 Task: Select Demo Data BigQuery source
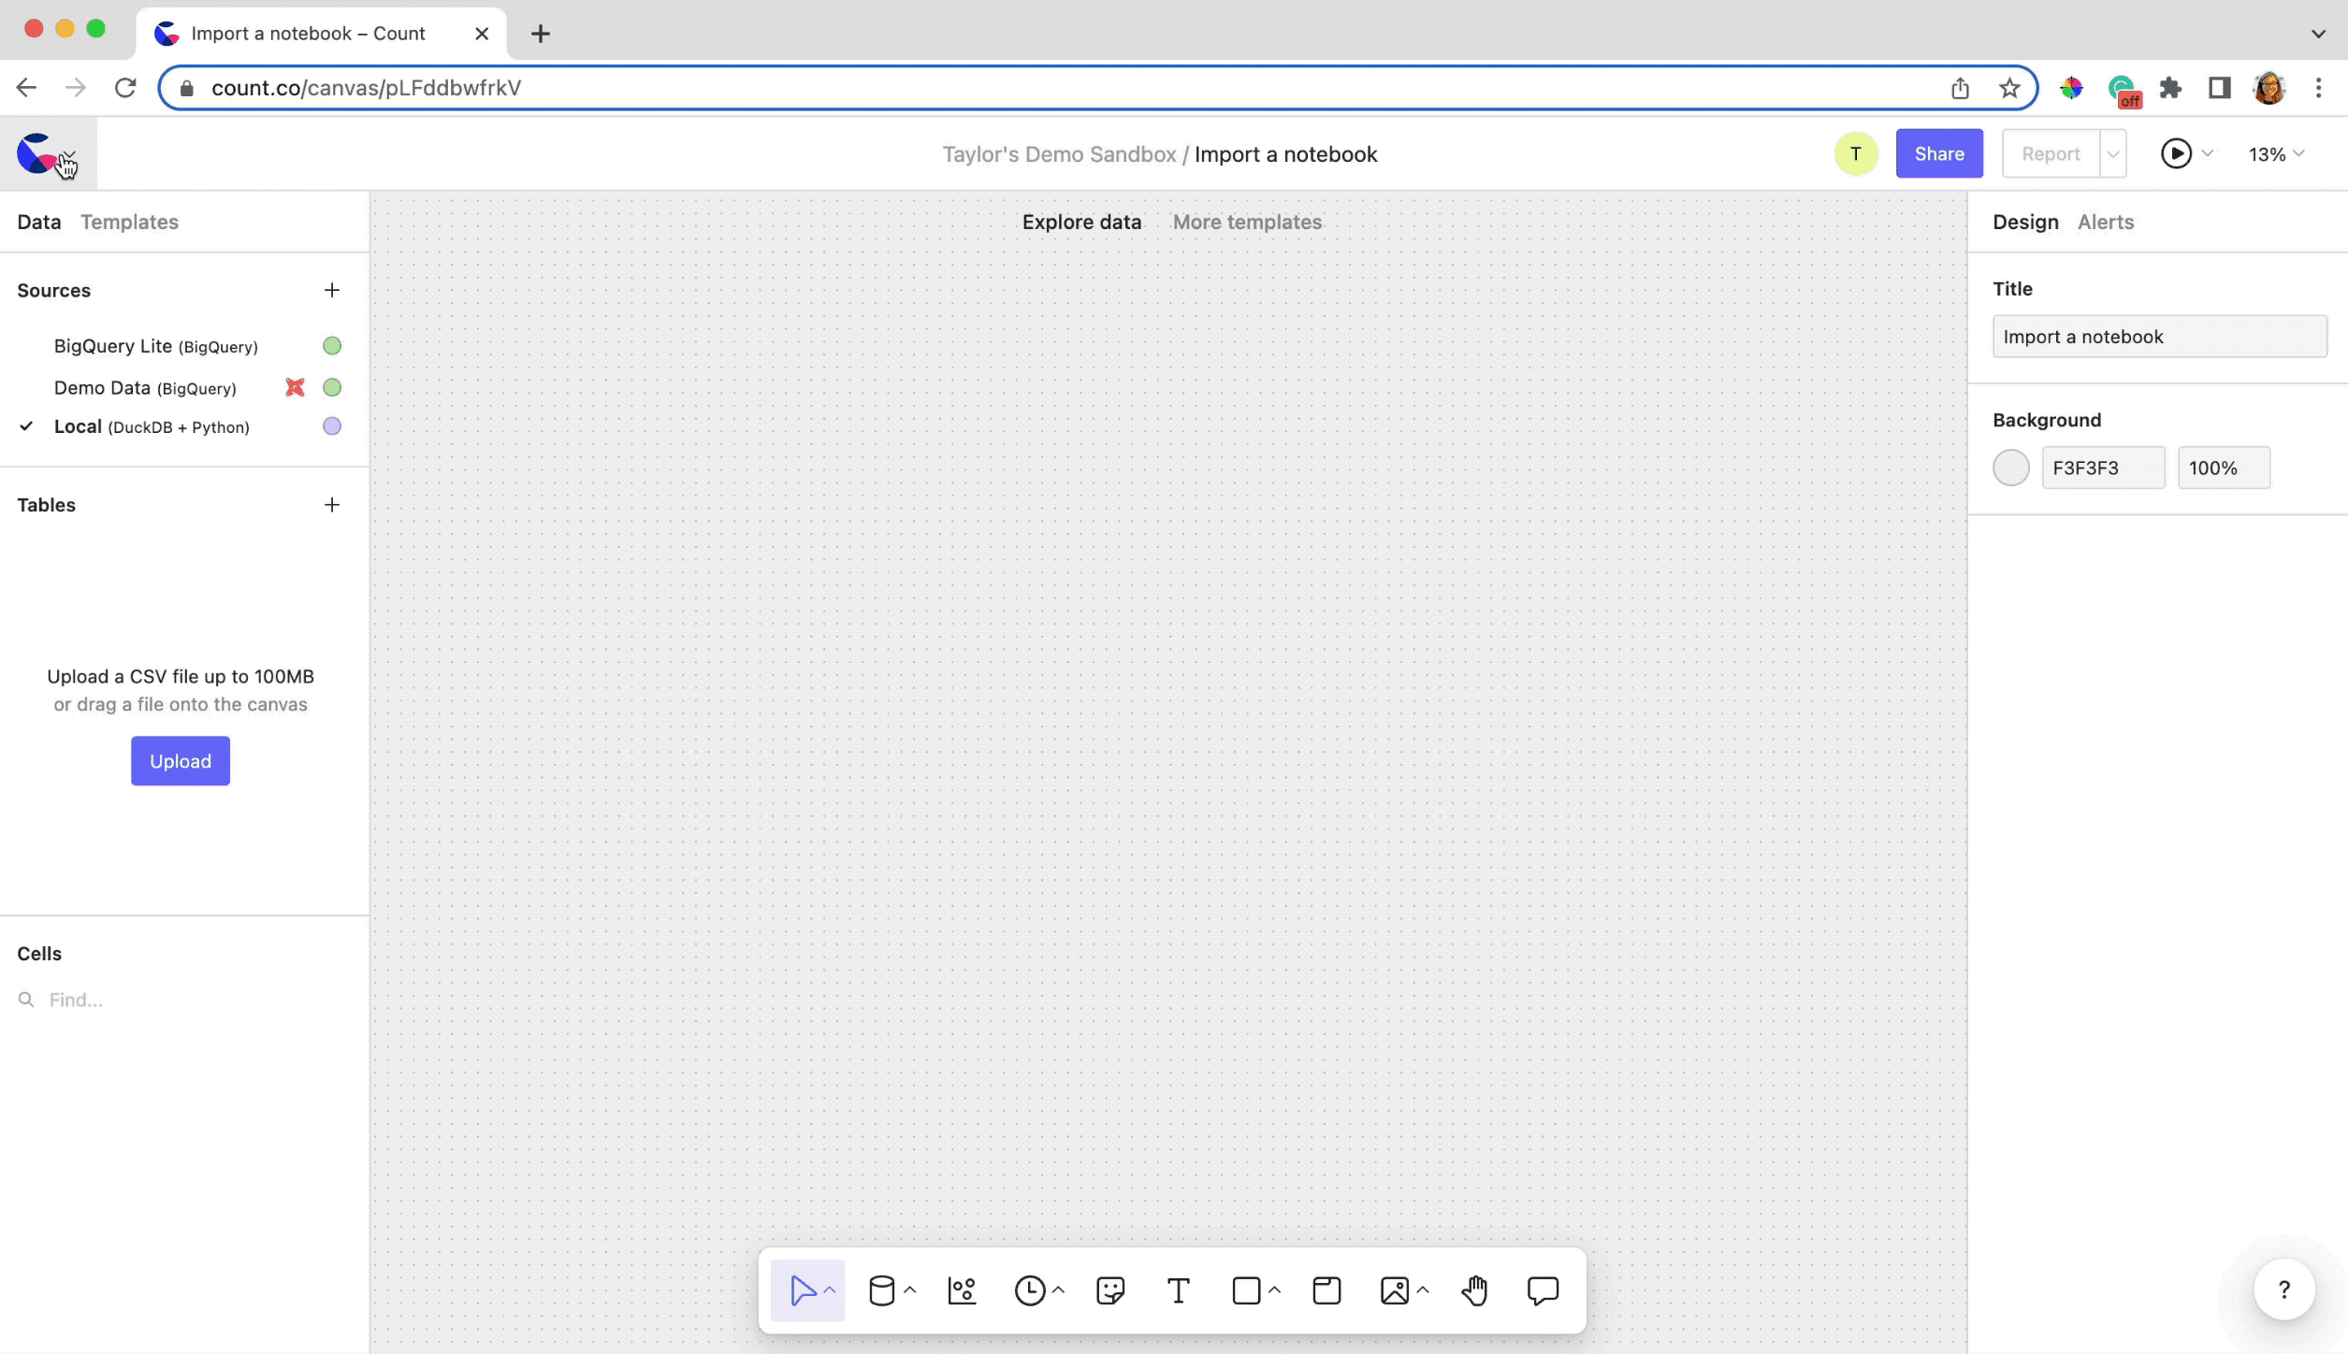point(145,388)
